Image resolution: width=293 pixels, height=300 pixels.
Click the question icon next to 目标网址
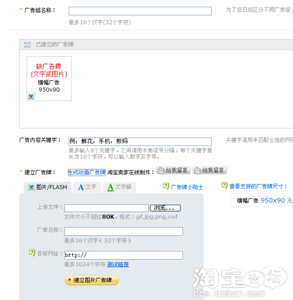tap(32, 253)
